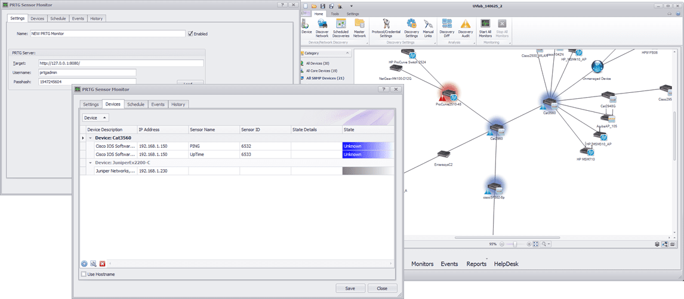
Task: Click the Save disk icon in quick access toolbar
Action: pyautogui.click(x=322, y=6)
